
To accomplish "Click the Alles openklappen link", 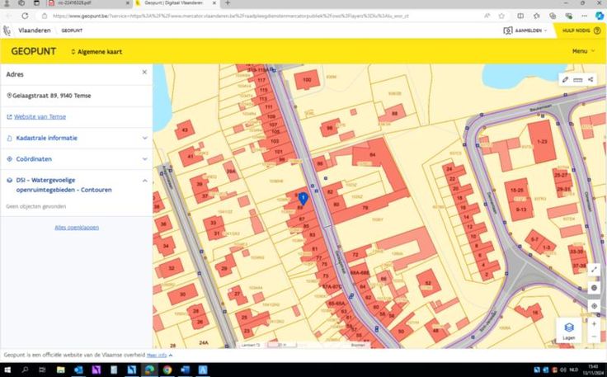I will tap(77, 227).
